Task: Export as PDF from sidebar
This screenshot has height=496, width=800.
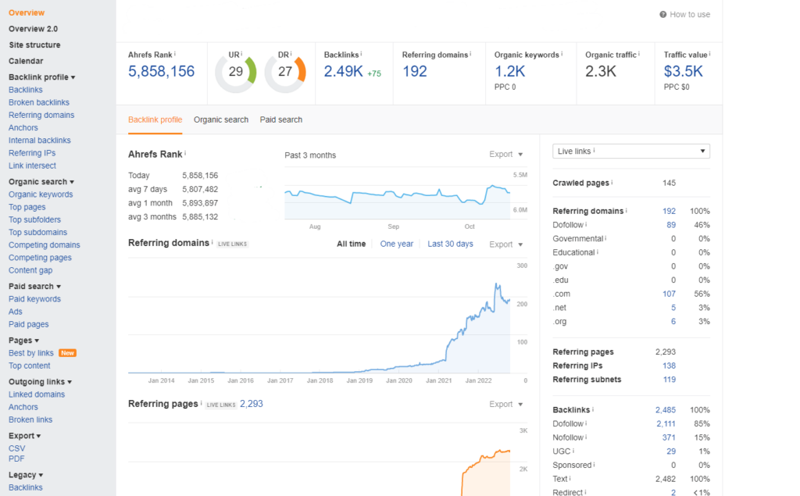Action: (16, 459)
